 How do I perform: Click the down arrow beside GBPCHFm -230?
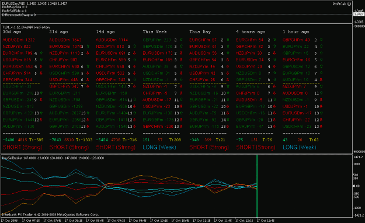182,127
